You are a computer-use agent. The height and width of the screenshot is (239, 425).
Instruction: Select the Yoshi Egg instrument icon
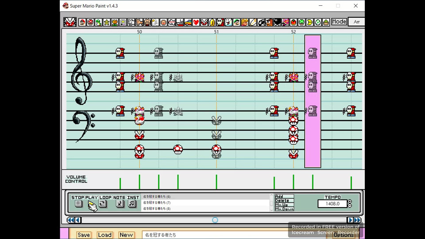(318, 22)
